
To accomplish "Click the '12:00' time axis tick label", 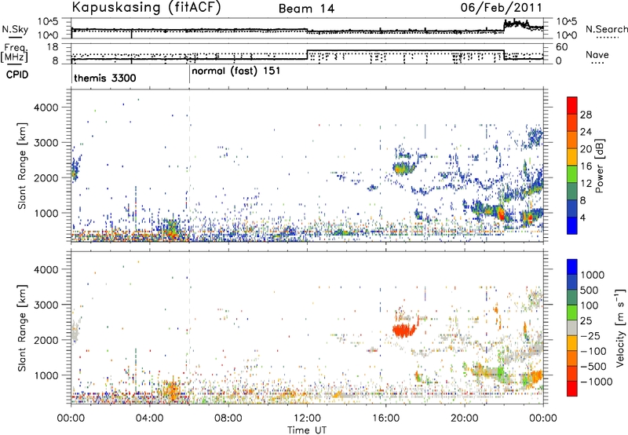I will 307,419.
